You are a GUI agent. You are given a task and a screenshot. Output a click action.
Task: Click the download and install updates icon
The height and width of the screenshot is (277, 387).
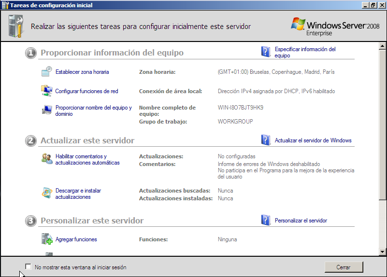[x=47, y=193]
